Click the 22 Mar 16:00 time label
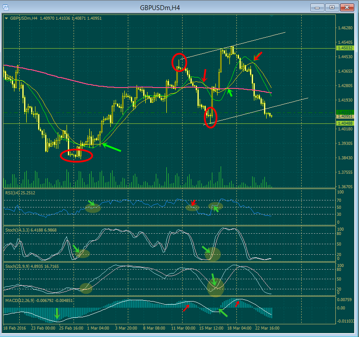The image size is (359, 337). (267, 328)
